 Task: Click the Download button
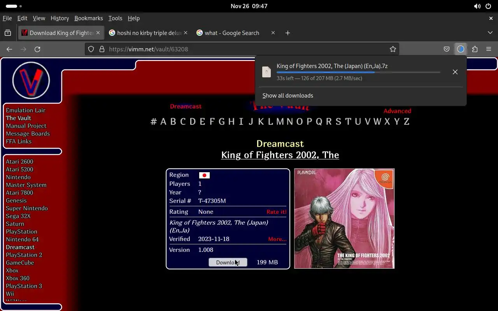pyautogui.click(x=228, y=262)
